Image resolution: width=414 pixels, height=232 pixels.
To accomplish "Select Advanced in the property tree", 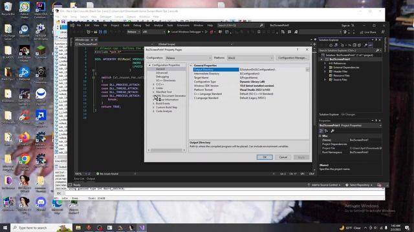I will tap(162, 73).
